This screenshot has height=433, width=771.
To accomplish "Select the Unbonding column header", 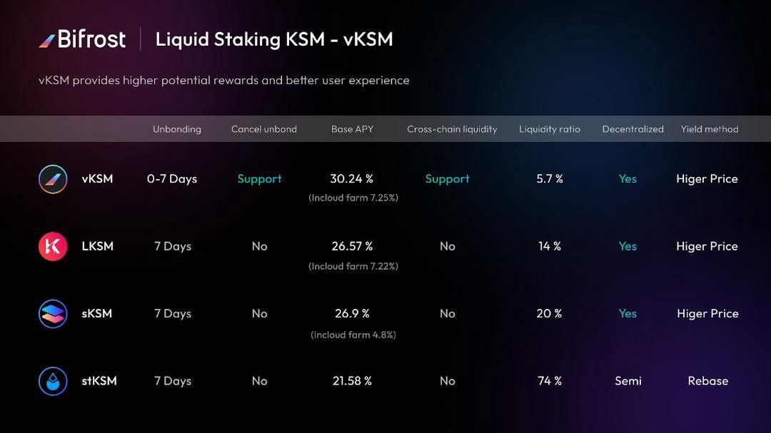I will [x=177, y=129].
